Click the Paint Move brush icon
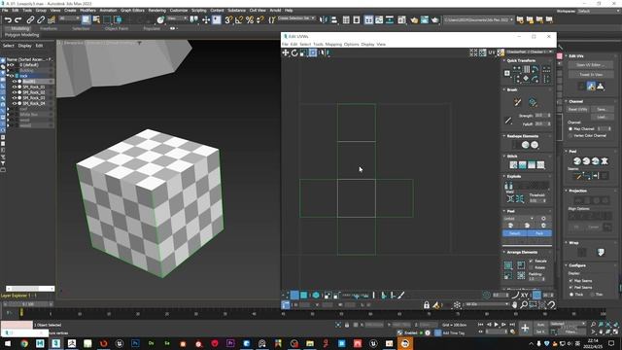Screen dimensions: 622x350 tap(517, 103)
